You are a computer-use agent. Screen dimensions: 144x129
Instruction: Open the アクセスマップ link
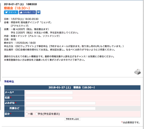tap(20, 26)
